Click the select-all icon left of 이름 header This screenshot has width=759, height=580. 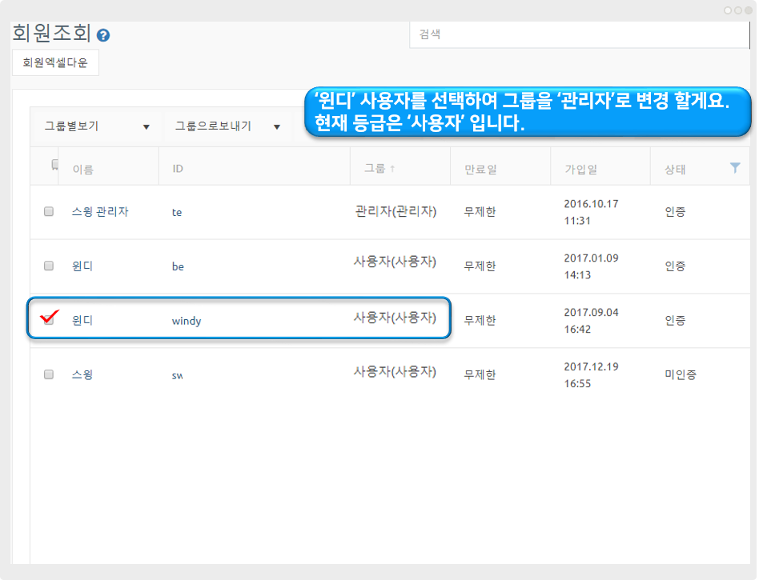pyautogui.click(x=54, y=165)
